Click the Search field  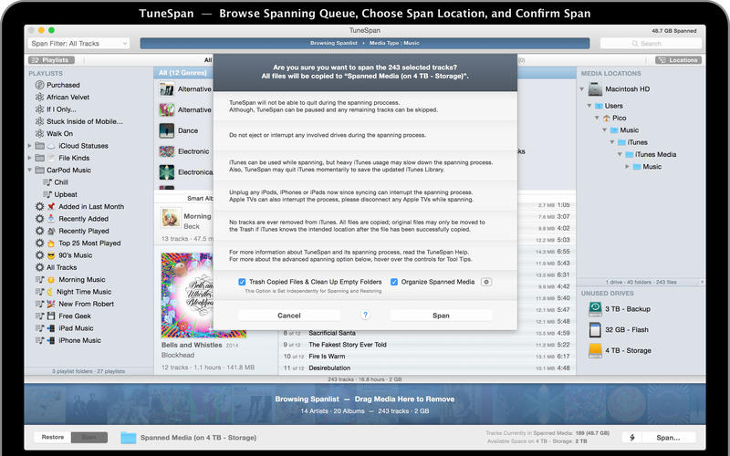point(651,43)
